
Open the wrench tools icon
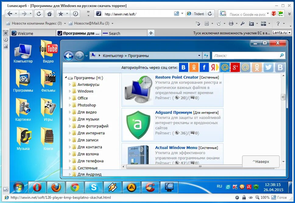click(243, 23)
